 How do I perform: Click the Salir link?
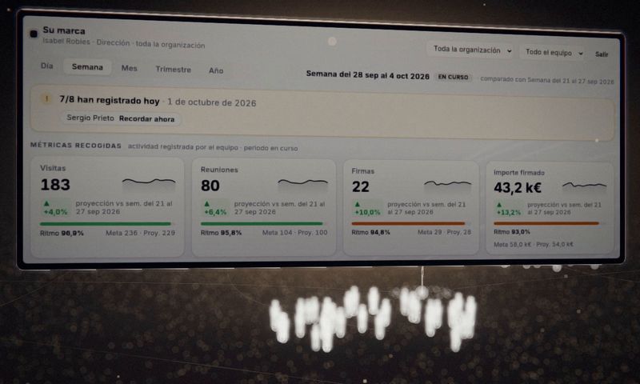tap(602, 54)
